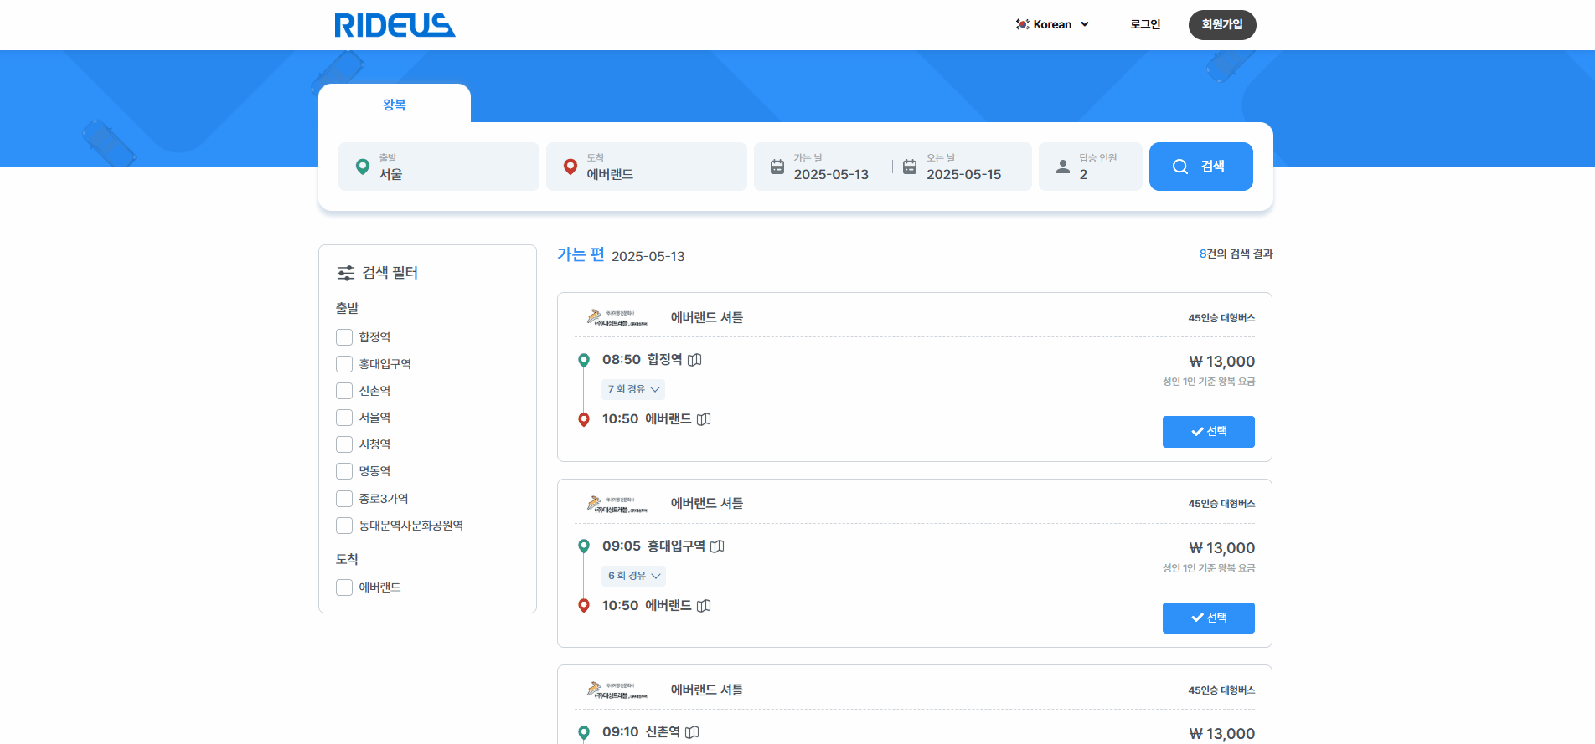
Task: Open the map icon next to 에버랜드 in the 09:05 card
Action: pyautogui.click(x=704, y=606)
